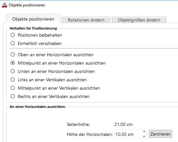Click the Seitenhöhe value 21,00 cm

click(x=123, y=124)
